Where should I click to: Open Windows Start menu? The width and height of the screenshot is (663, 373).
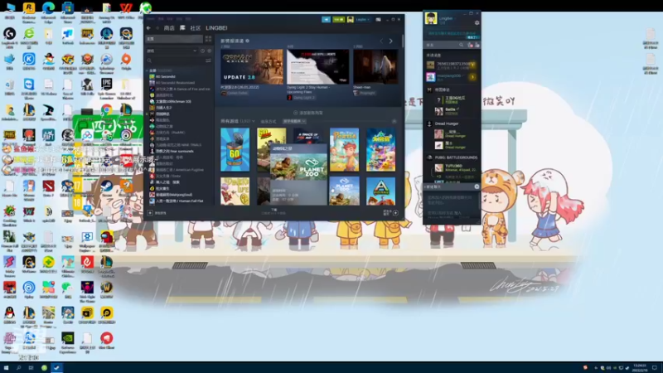[x=6, y=368]
